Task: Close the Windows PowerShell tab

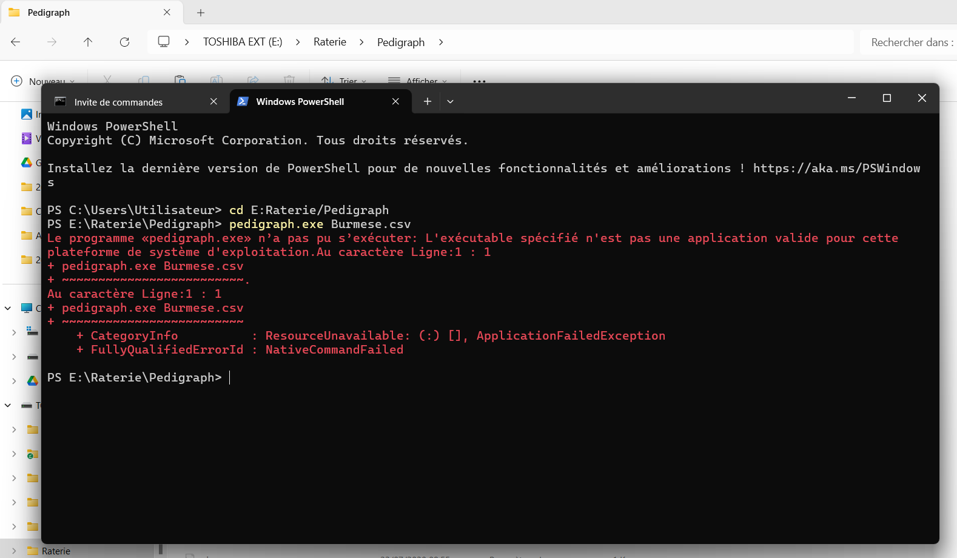Action: tap(395, 101)
